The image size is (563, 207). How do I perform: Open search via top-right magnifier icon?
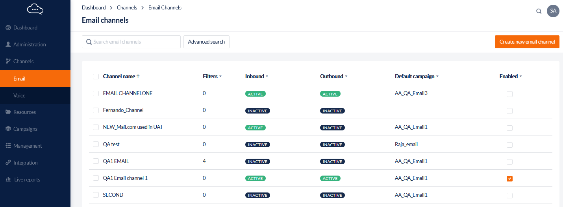point(539,11)
